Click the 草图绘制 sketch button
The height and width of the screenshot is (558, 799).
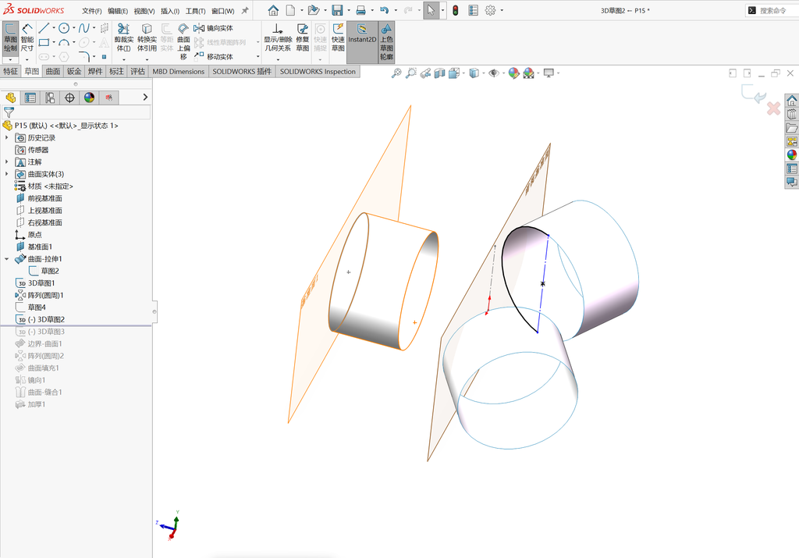[10, 37]
